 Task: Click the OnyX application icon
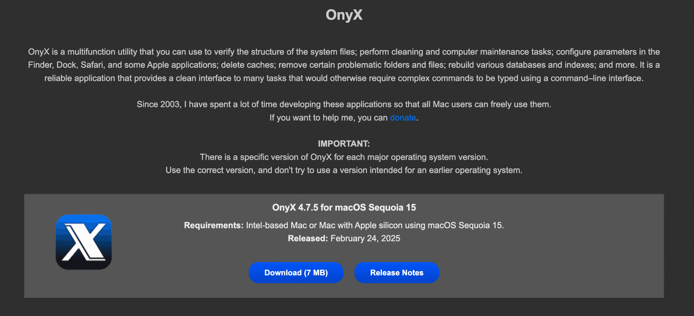point(83,242)
